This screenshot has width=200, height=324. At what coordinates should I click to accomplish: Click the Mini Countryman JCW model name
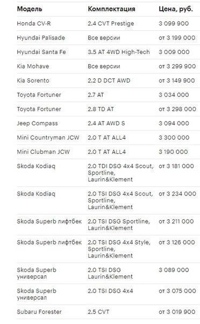click(48, 138)
